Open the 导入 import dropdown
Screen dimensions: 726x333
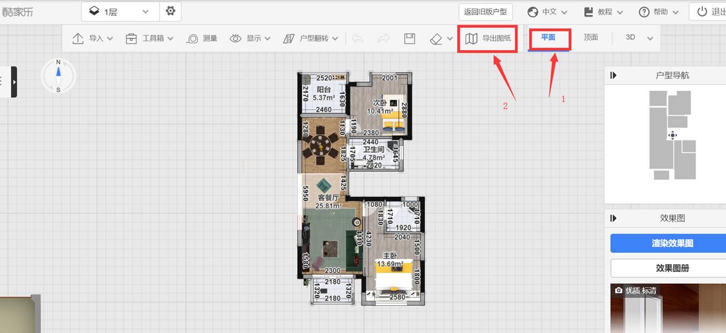(x=93, y=38)
